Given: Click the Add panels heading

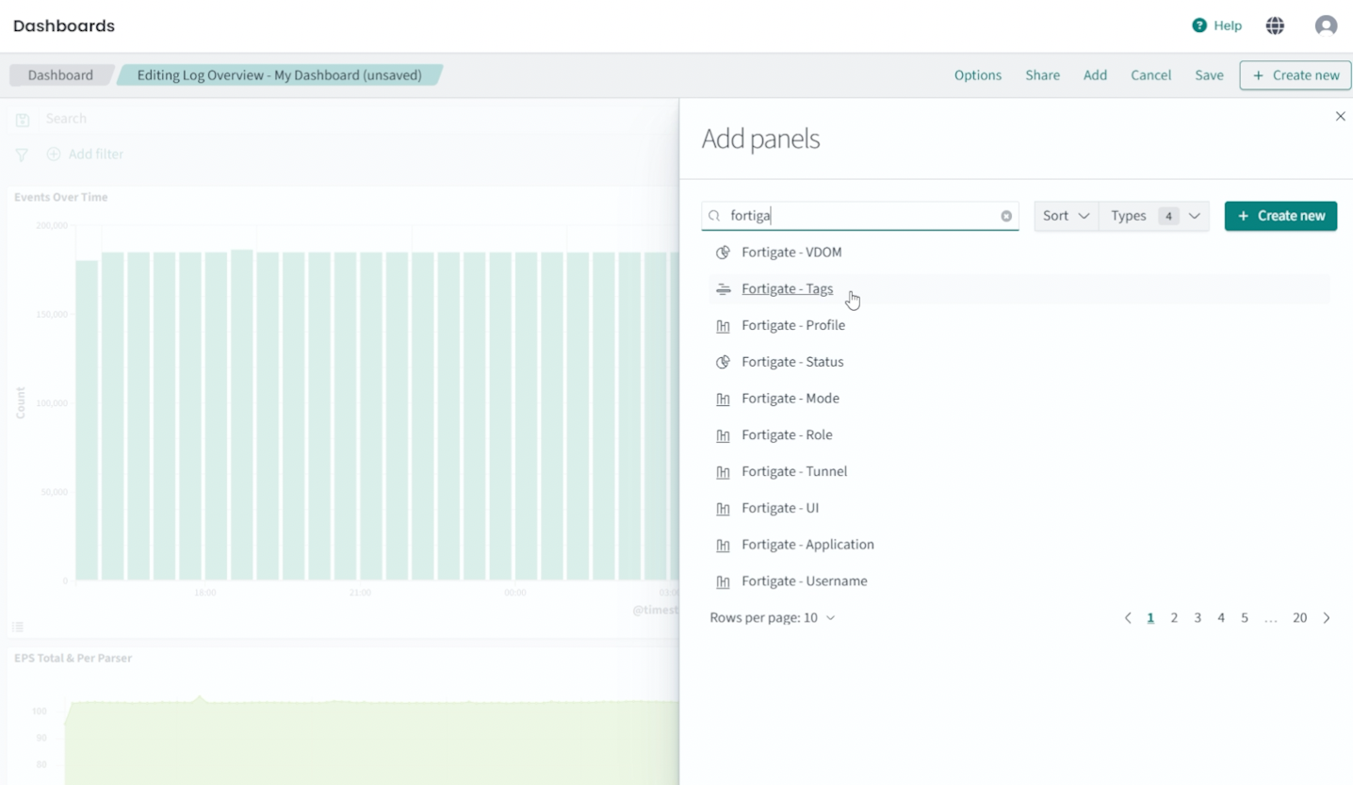Looking at the screenshot, I should [760, 139].
